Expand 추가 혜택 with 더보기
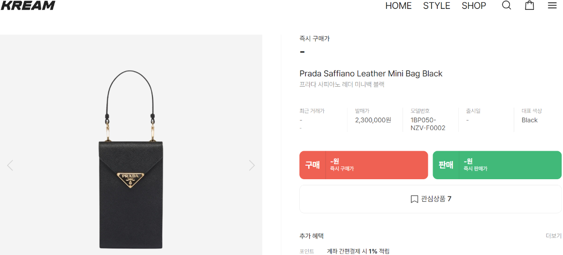 coord(553,236)
